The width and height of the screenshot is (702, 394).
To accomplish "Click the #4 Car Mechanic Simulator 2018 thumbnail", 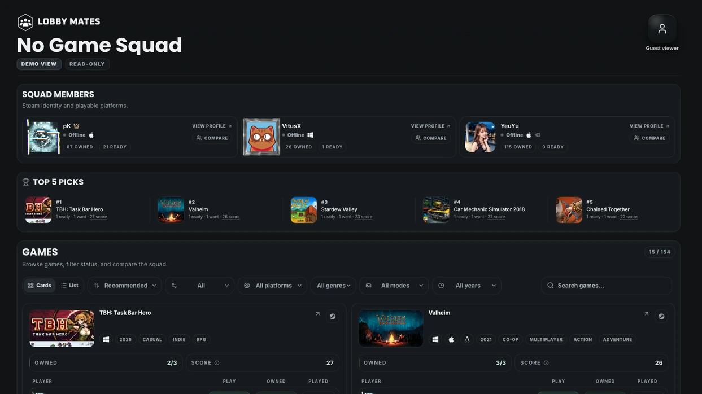I will coord(436,210).
